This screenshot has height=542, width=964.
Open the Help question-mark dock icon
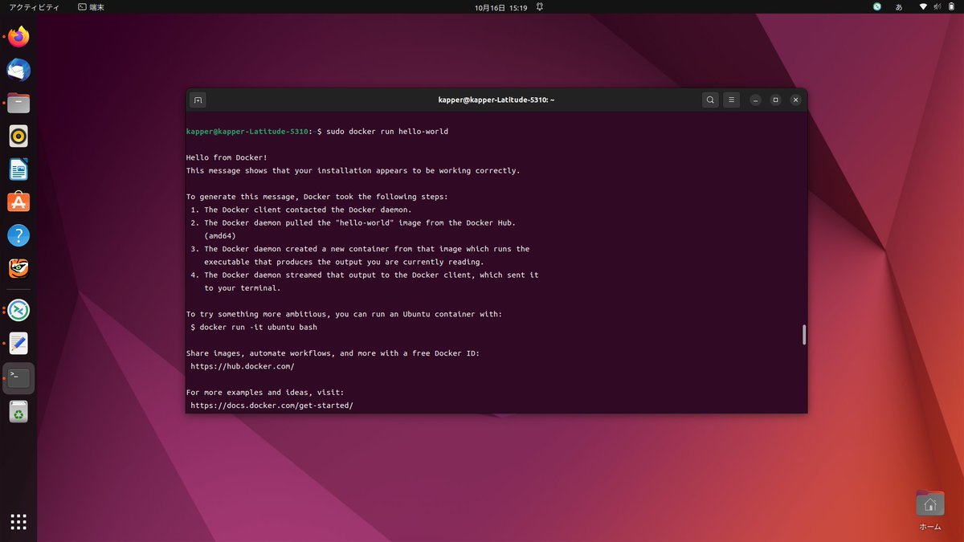18,234
